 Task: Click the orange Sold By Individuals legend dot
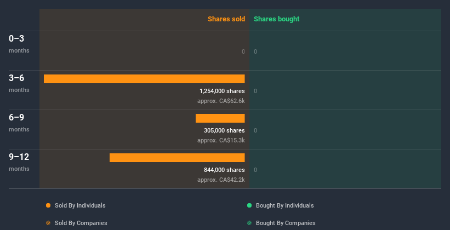tap(48, 205)
